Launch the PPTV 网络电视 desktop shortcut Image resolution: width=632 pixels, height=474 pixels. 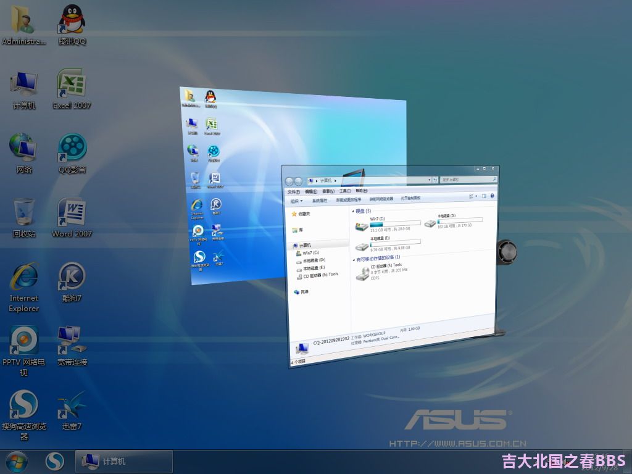pos(23,351)
